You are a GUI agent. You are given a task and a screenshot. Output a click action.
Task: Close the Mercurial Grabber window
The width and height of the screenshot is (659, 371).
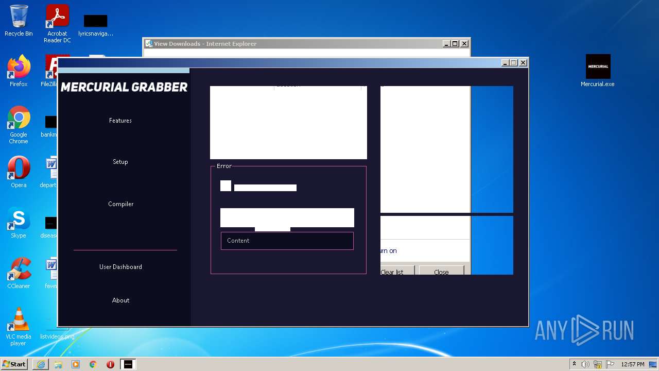(523, 63)
